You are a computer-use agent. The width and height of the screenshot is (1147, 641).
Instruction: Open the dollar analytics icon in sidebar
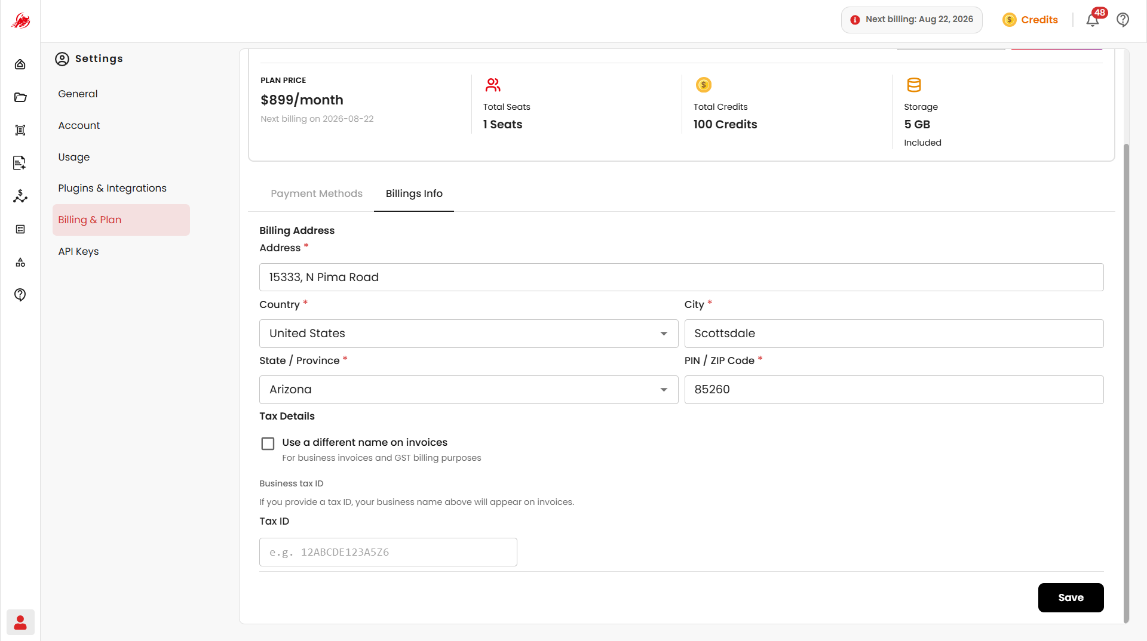pos(20,196)
